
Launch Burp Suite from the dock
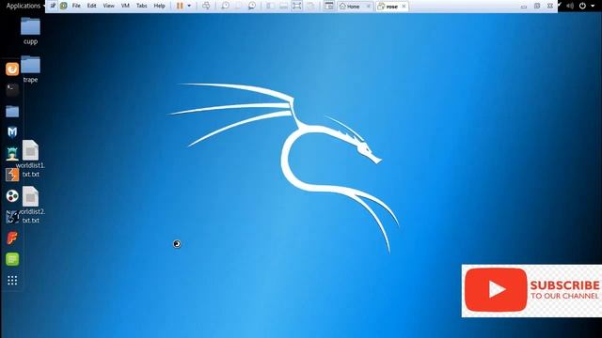point(12,175)
